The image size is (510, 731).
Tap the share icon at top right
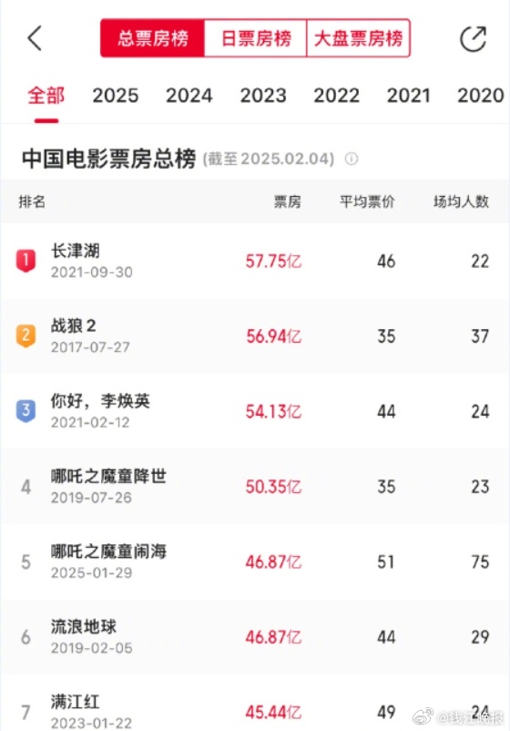click(x=474, y=38)
